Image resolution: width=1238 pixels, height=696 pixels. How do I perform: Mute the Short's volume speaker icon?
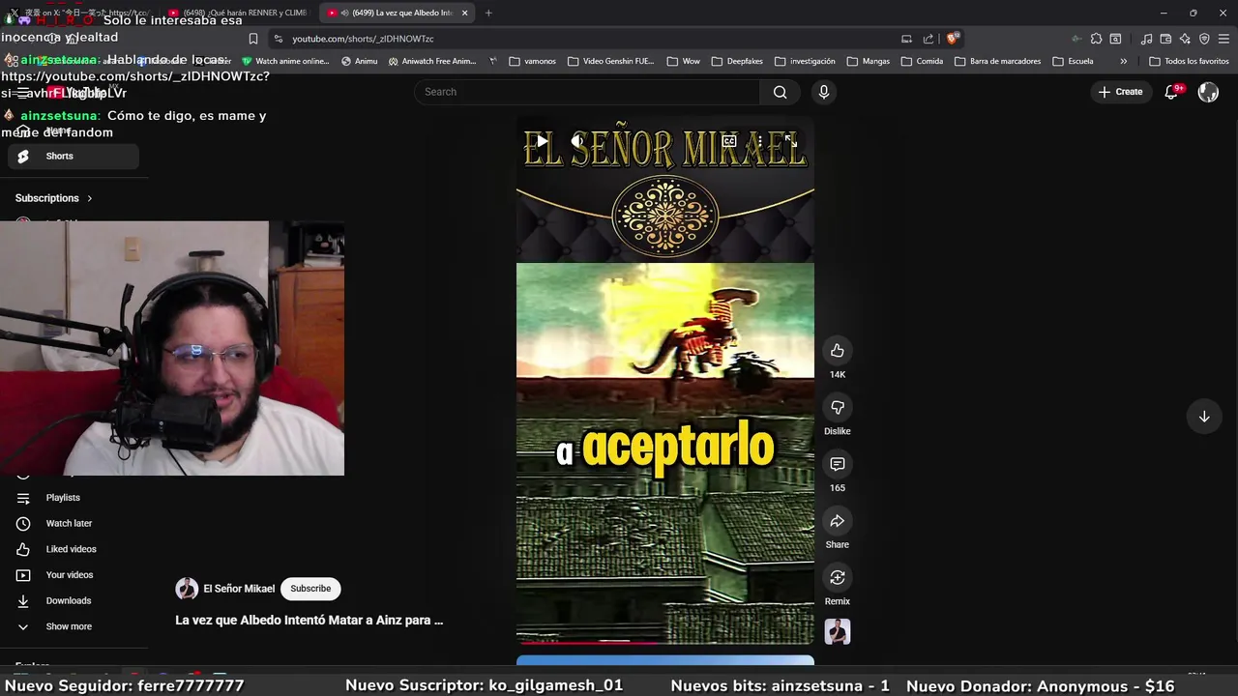(577, 141)
